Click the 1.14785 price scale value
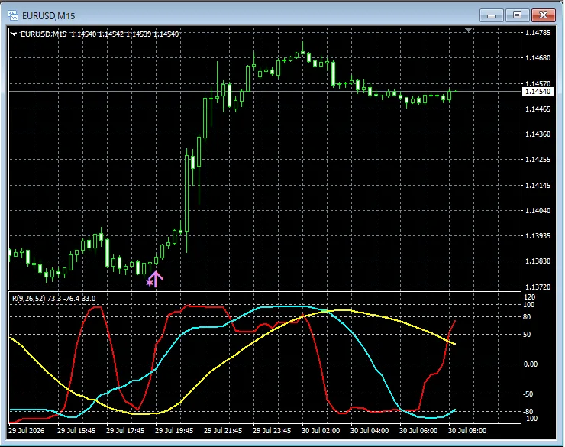This screenshot has height=447, width=565. coord(538,33)
